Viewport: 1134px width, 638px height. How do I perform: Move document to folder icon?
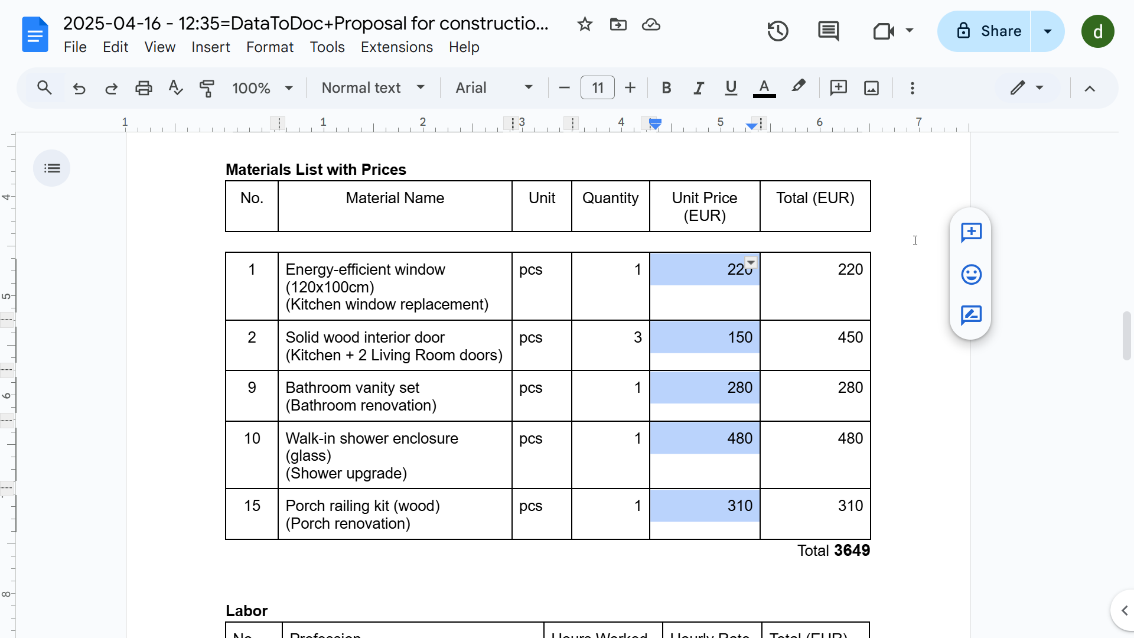click(x=618, y=24)
